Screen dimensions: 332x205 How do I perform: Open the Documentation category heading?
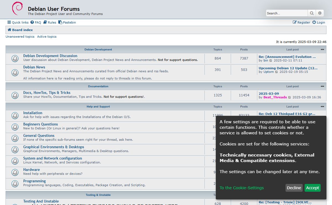[98, 86]
